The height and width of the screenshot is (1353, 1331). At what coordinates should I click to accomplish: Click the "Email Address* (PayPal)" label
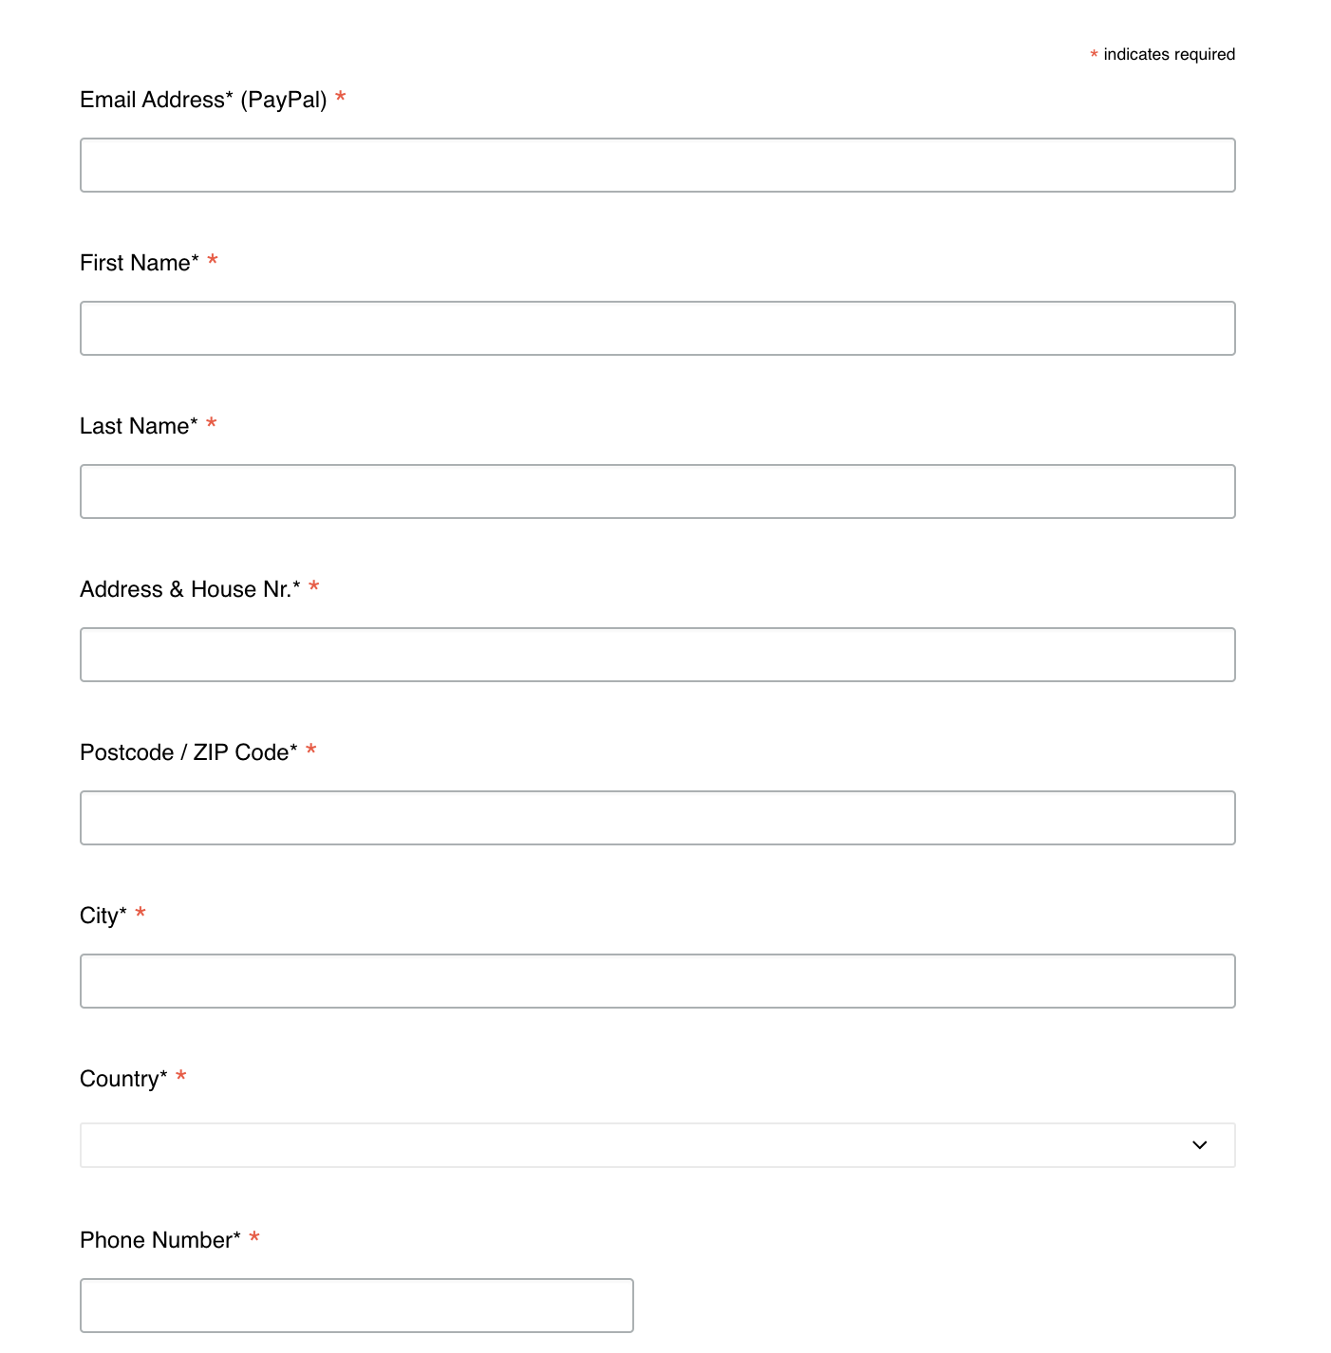203,100
